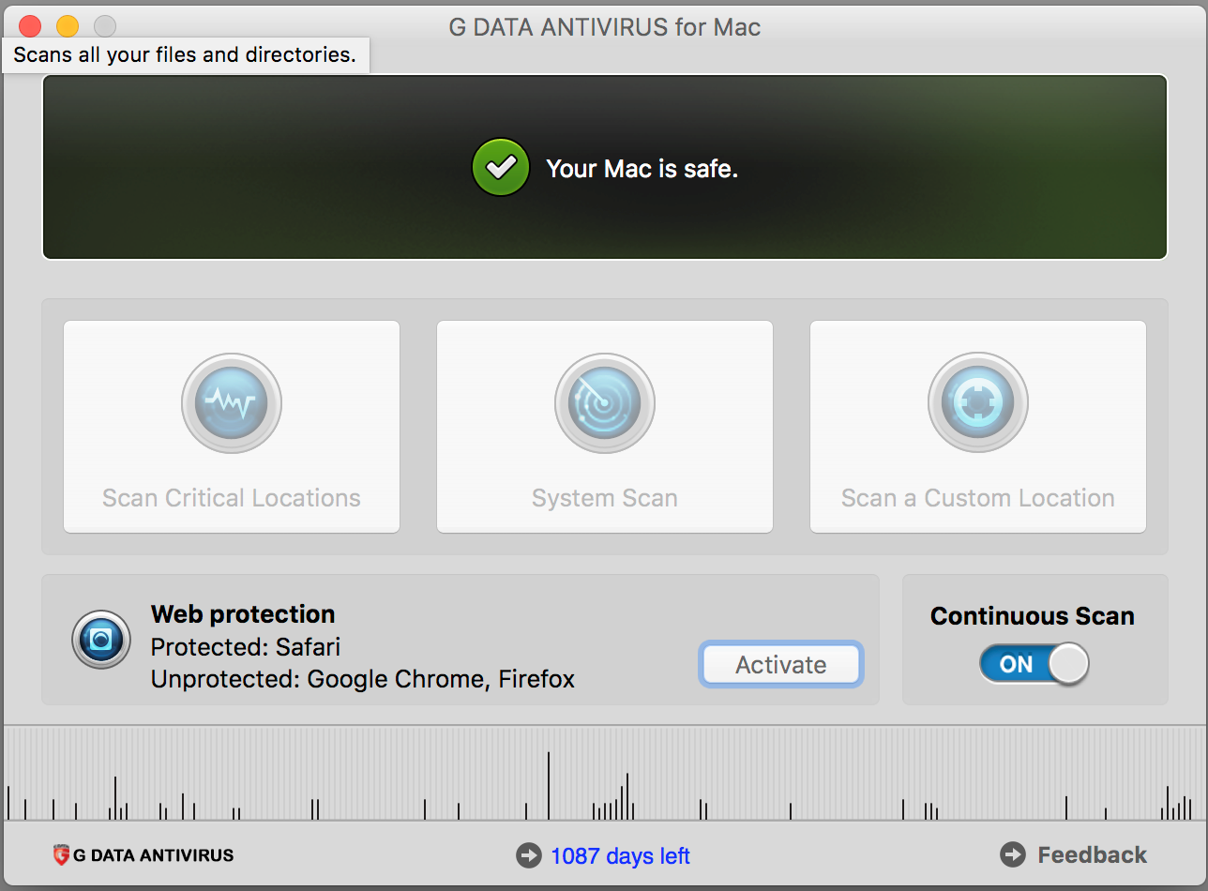Click the G DATA ANTIVIRUS logo

(x=143, y=854)
